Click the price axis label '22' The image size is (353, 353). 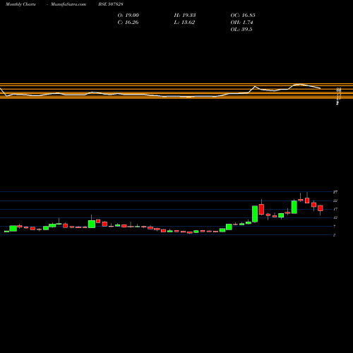335,201
